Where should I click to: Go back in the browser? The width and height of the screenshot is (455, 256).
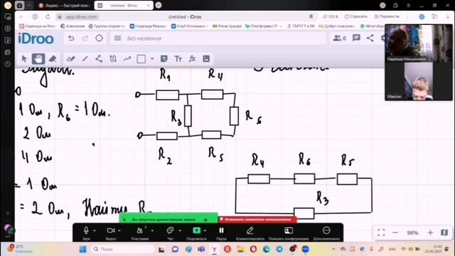(x=21, y=17)
